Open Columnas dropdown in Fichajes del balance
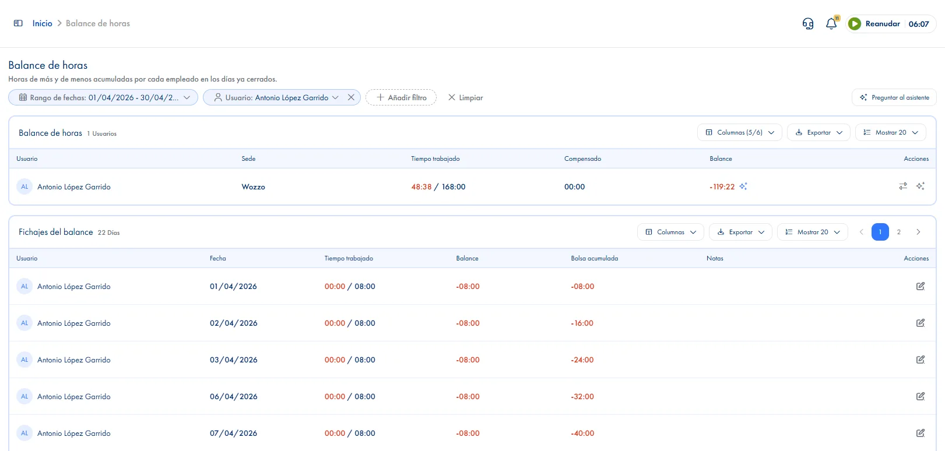Image resolution: width=945 pixels, height=451 pixels. 670,232
